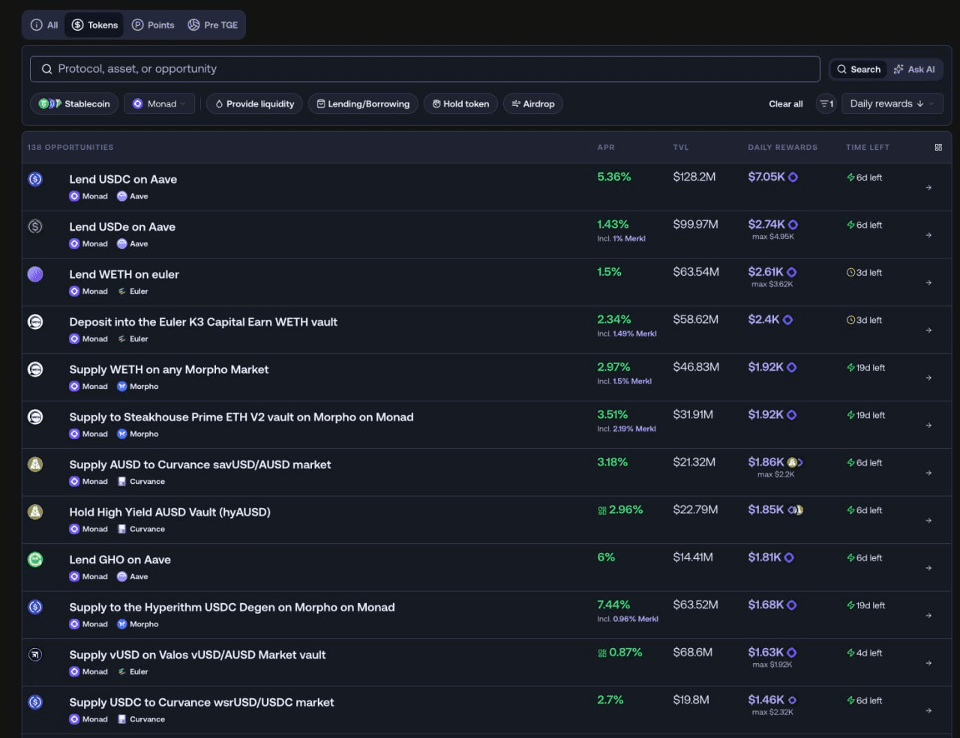Open the Points tab
960x738 pixels.
coord(153,25)
